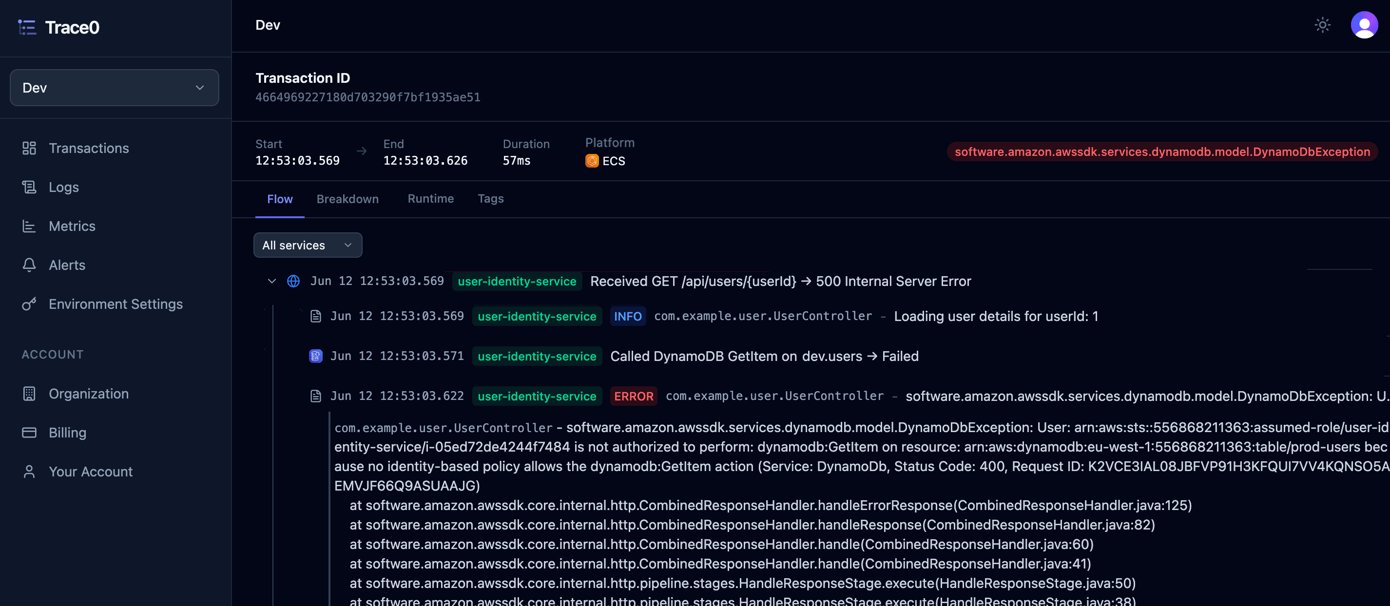The image size is (1390, 606).
Task: Click the DynamoDbException error badge
Action: click(1162, 151)
